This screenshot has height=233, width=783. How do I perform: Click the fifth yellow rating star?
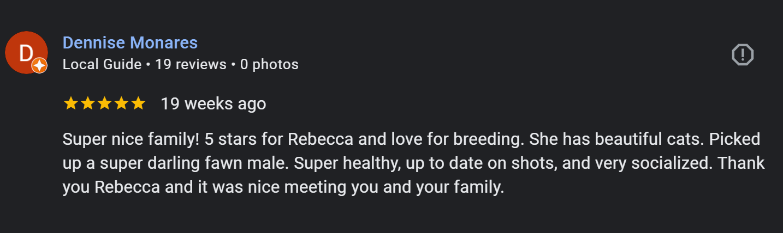(x=138, y=103)
